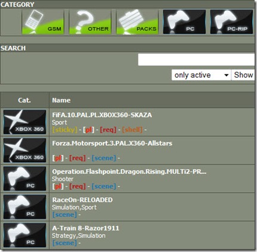Viewport: 257px width, 252px height.
Task: Click XBOX 360 icon beside FiFA.10 row
Action: click(x=25, y=122)
